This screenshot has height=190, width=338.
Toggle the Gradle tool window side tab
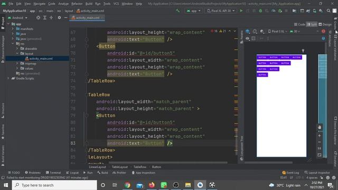(335, 24)
